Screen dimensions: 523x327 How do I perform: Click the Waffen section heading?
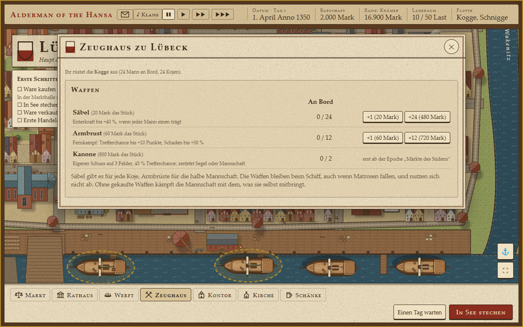point(85,90)
